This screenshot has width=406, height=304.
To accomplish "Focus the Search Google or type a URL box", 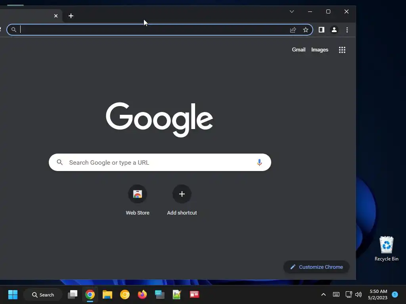I will click(160, 162).
